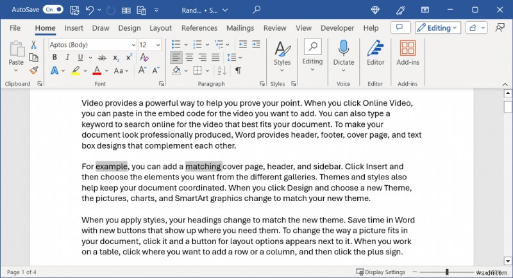Open the search magnifier in title bar
The width and height of the screenshot is (513, 278).
[x=257, y=10]
